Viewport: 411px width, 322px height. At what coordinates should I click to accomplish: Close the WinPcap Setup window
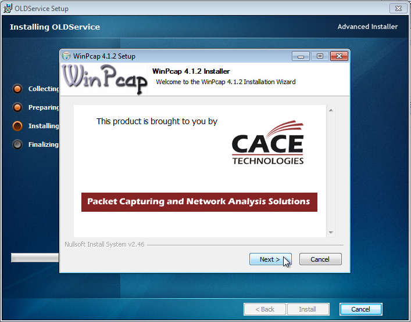(x=339, y=56)
